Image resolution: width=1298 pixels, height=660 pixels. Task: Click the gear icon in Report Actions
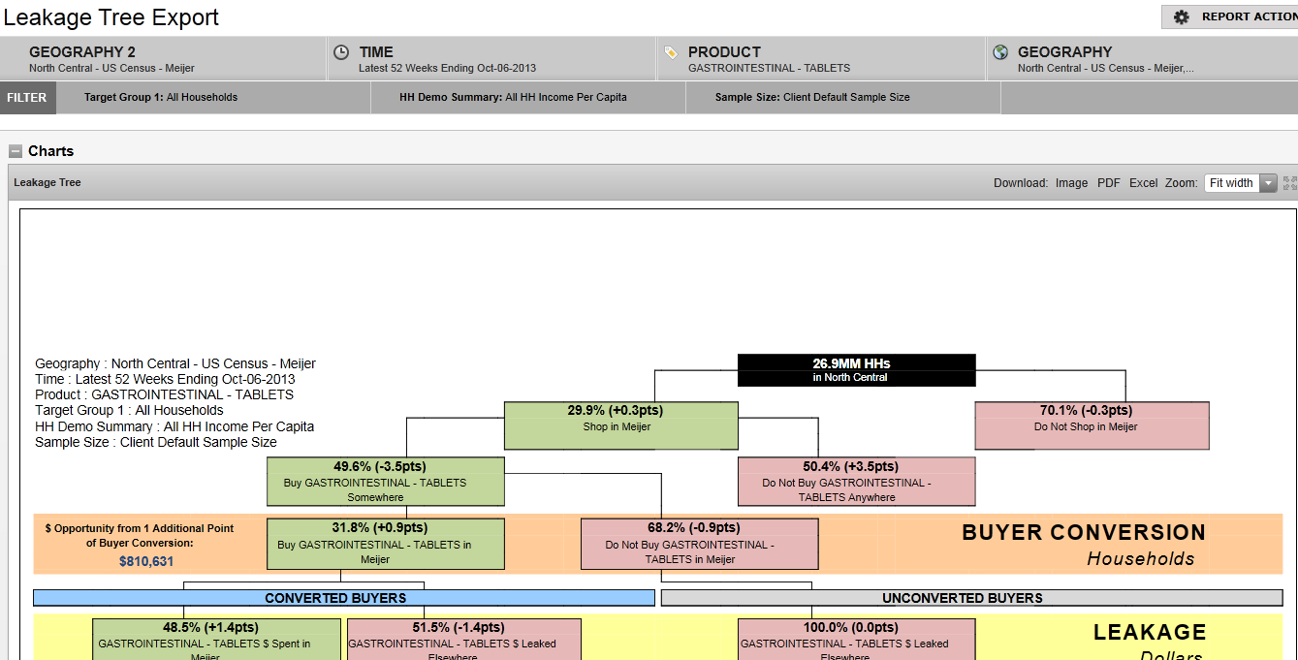pyautogui.click(x=1181, y=16)
